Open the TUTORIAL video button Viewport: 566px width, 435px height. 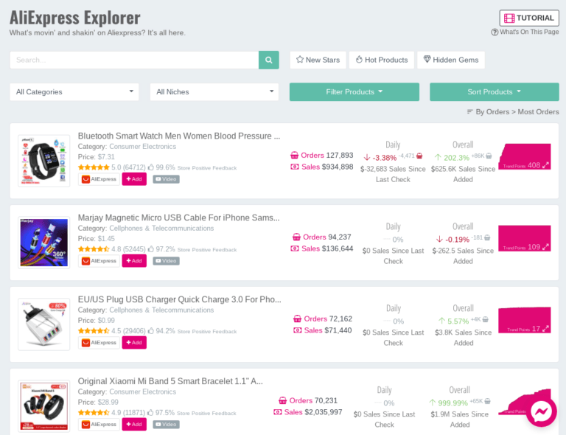(x=529, y=18)
